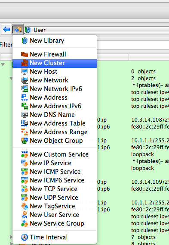Select the 10.3.14.108 address row
The height and width of the screenshot is (245, 169).
tap(150, 120)
